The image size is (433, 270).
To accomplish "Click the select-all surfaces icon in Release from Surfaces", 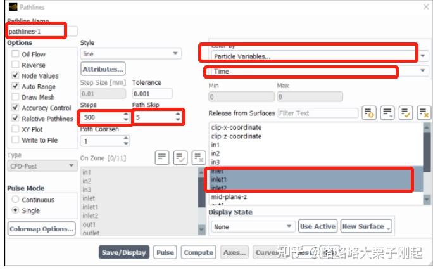I will [x=406, y=113].
